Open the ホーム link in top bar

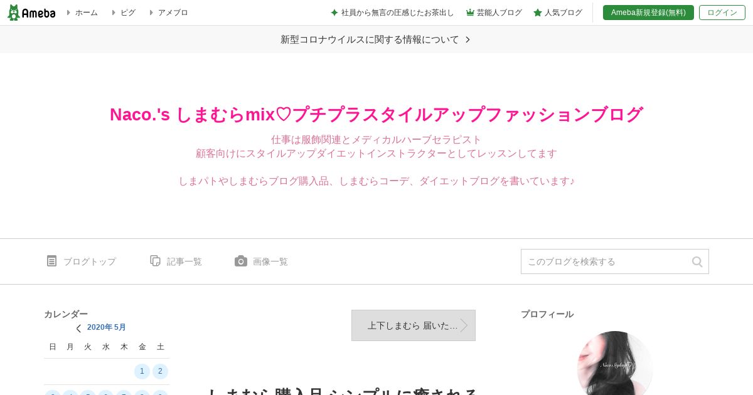coord(87,13)
